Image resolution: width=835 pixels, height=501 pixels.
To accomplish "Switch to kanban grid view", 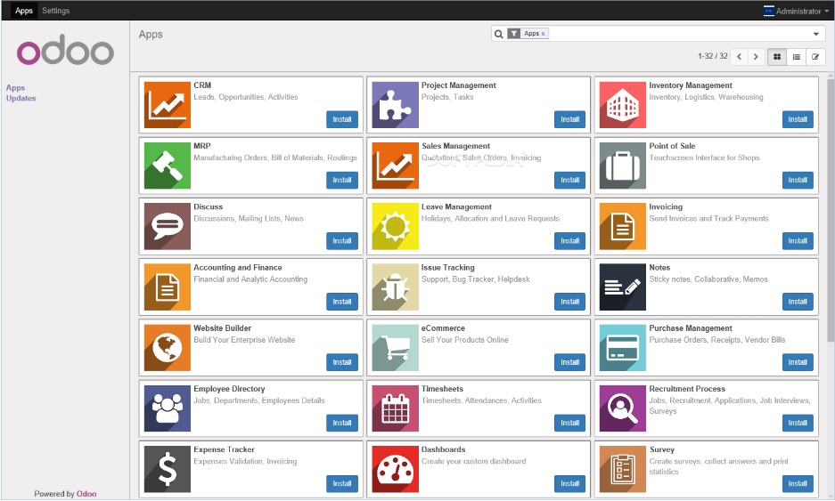I will tap(777, 57).
